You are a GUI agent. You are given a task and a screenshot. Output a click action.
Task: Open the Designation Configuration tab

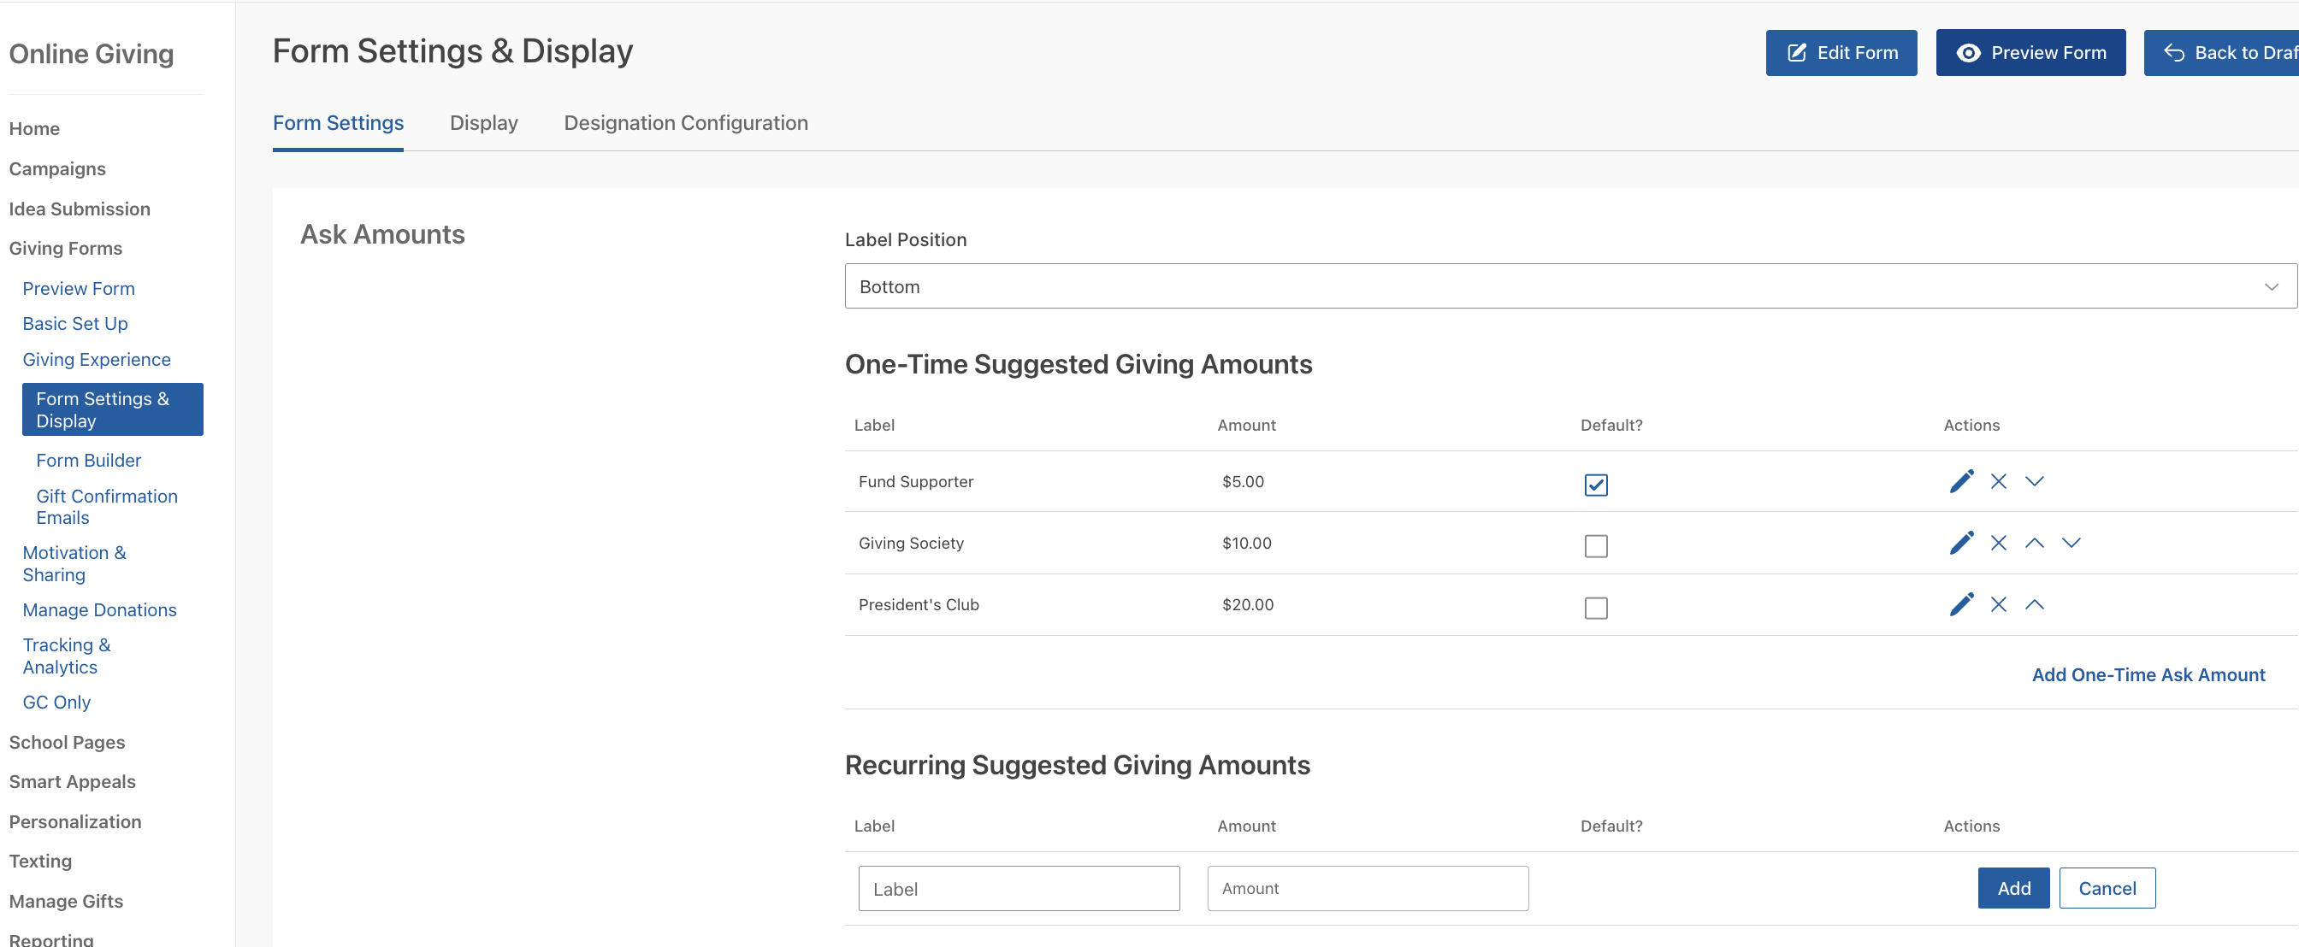tap(685, 123)
